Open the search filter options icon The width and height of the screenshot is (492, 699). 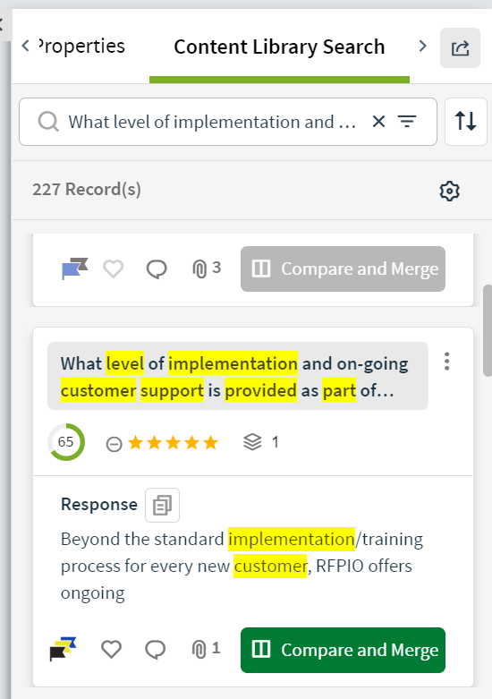click(407, 121)
